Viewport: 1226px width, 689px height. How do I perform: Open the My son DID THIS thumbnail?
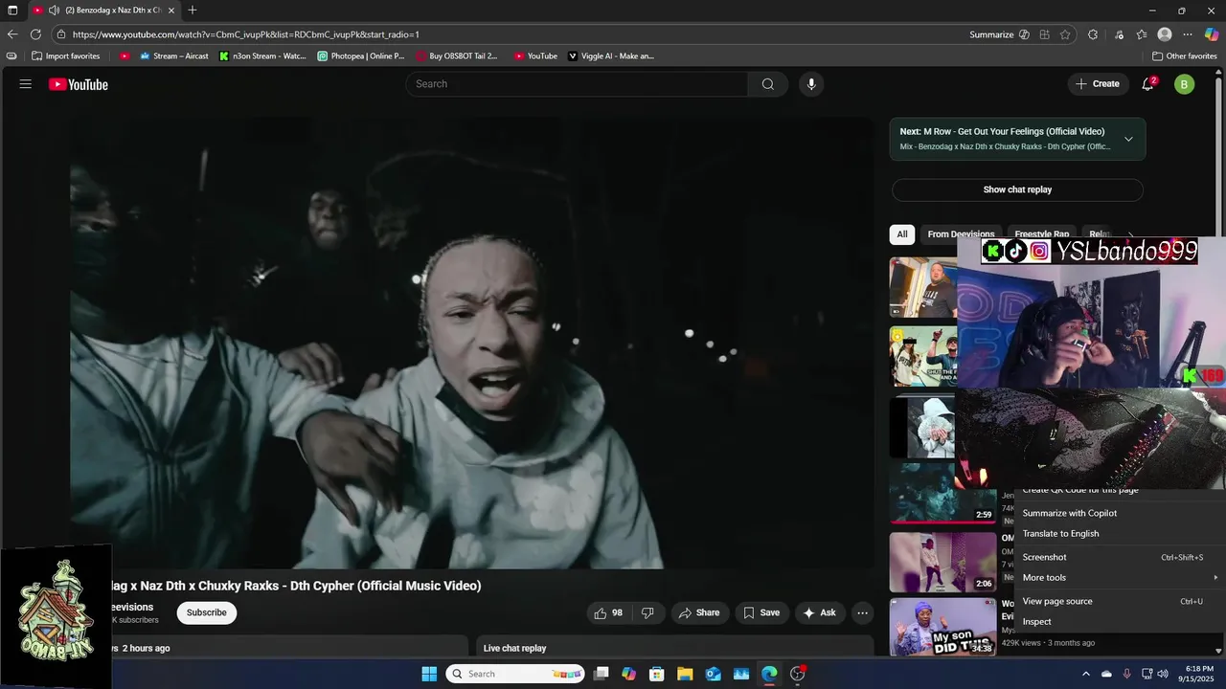942,627
